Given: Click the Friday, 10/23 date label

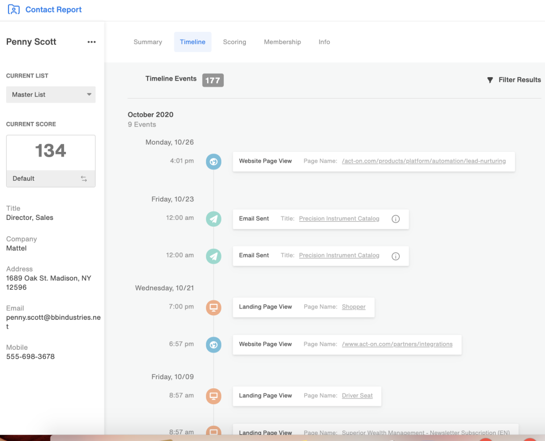Looking at the screenshot, I should coord(173,199).
